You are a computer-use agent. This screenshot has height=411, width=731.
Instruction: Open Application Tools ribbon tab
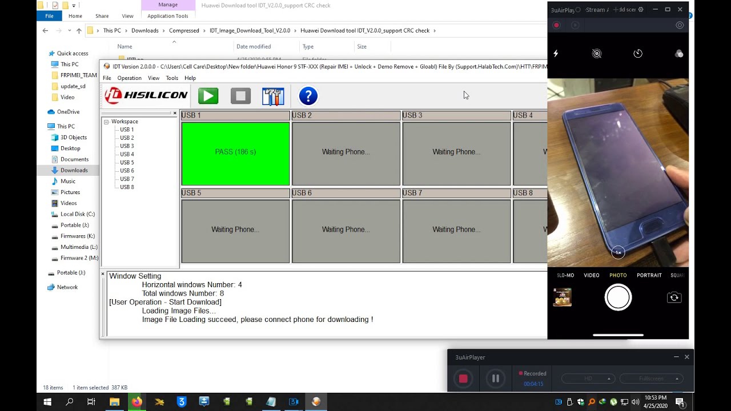[x=168, y=16]
